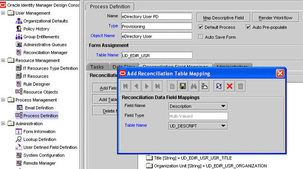Select Reconciliation Field Mappings tab

176,66
